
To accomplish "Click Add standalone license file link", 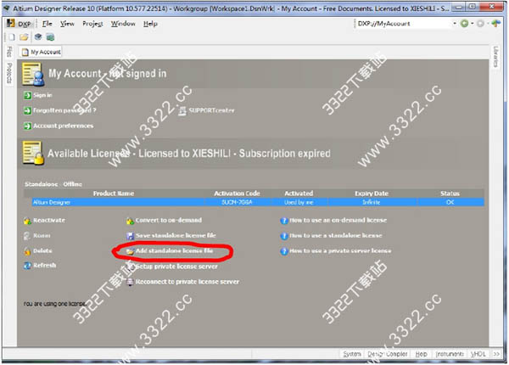I will click(x=174, y=250).
